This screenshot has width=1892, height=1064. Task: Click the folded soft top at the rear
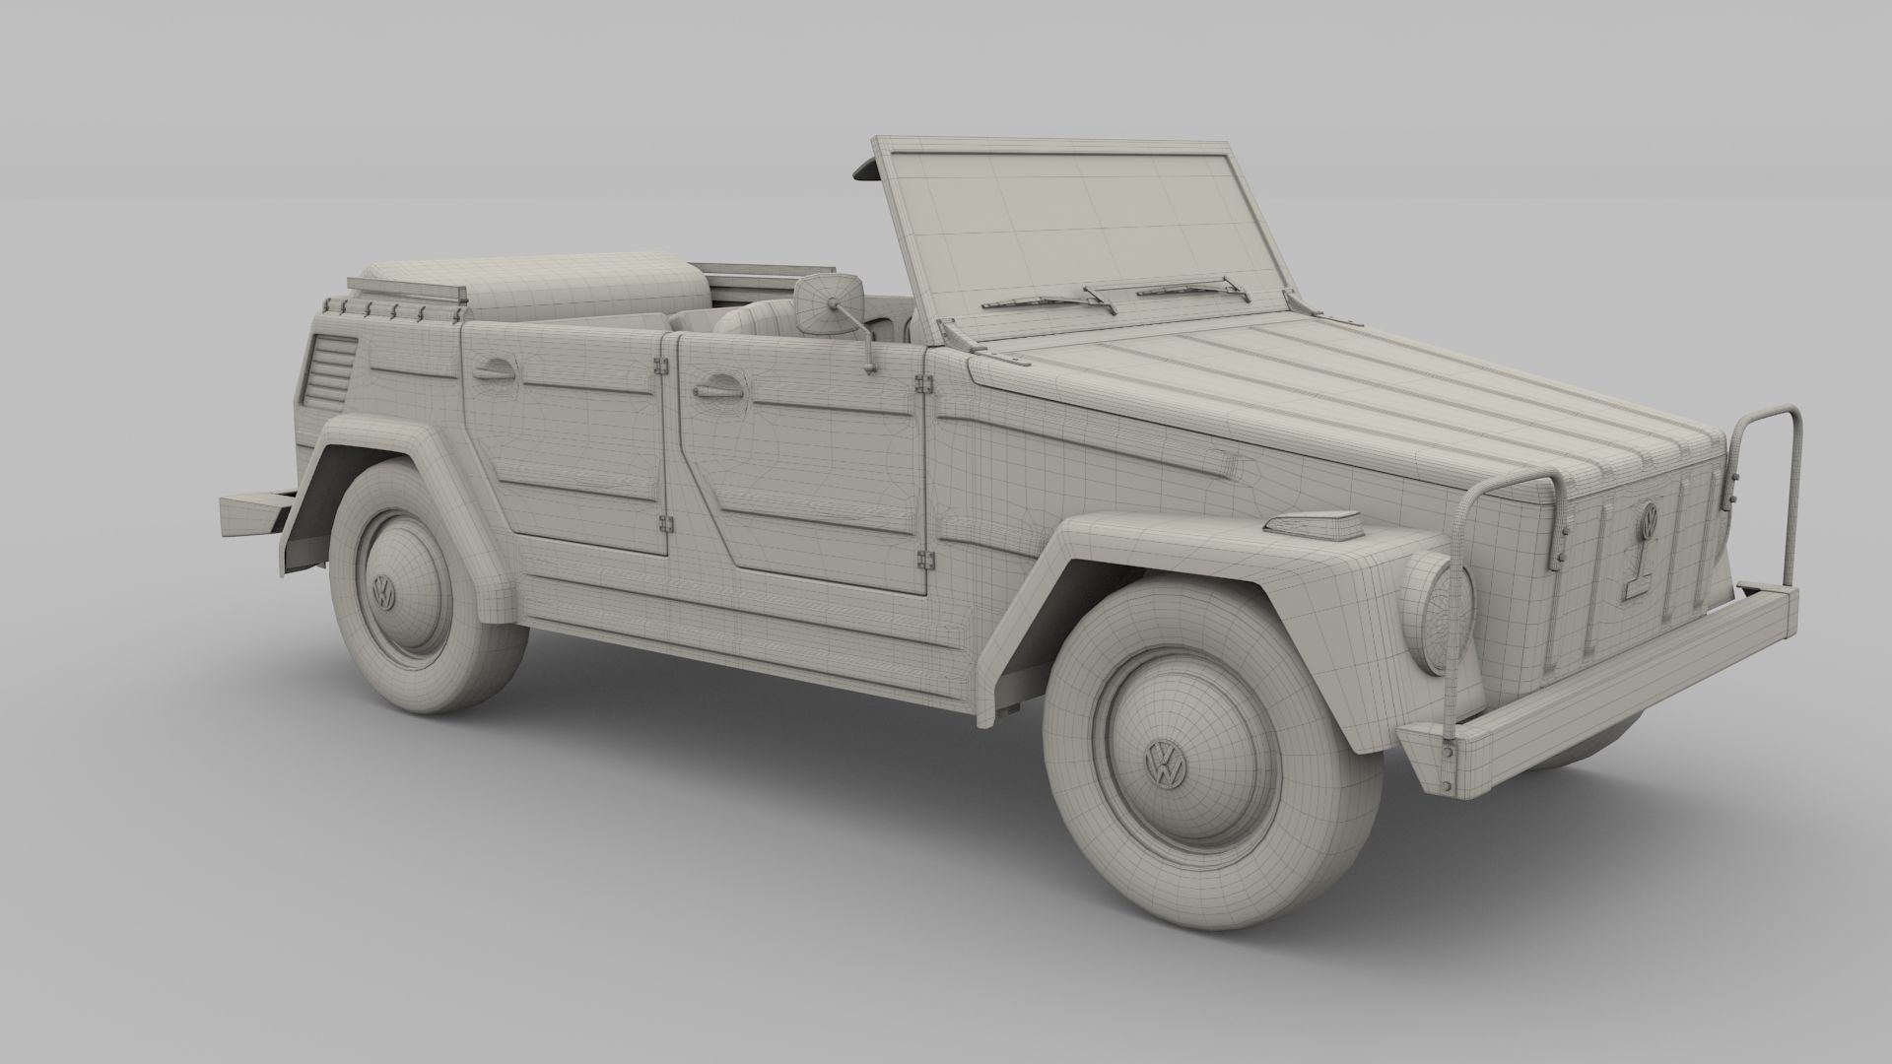[537, 286]
